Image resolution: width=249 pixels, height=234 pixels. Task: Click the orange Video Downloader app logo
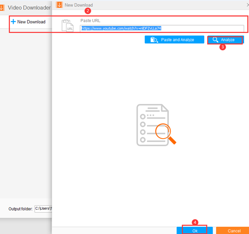[2, 8]
